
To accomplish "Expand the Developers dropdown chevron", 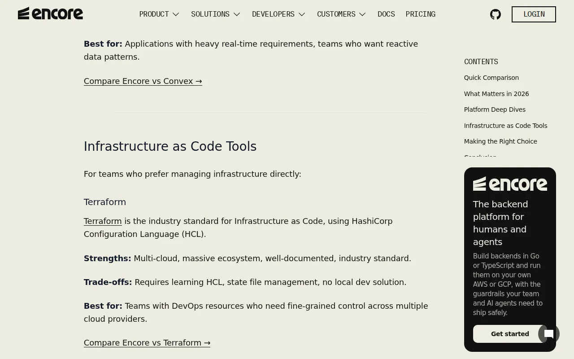I will (302, 14).
